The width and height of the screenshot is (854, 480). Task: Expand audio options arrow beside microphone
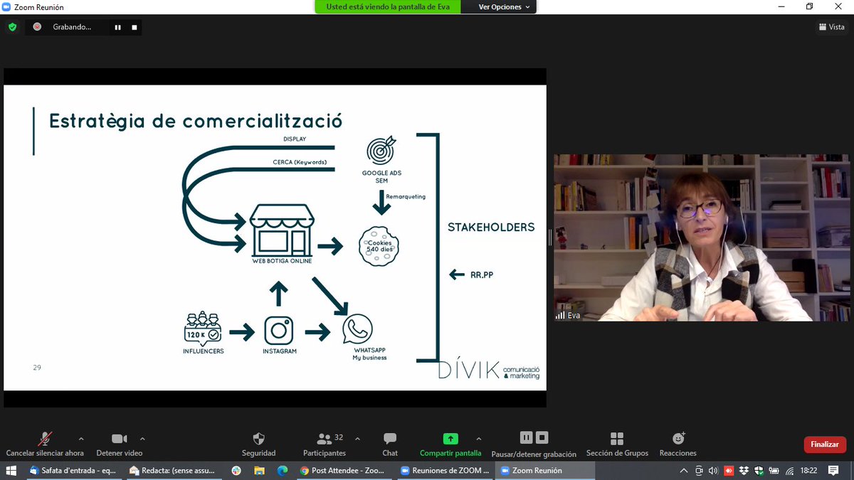(81, 439)
